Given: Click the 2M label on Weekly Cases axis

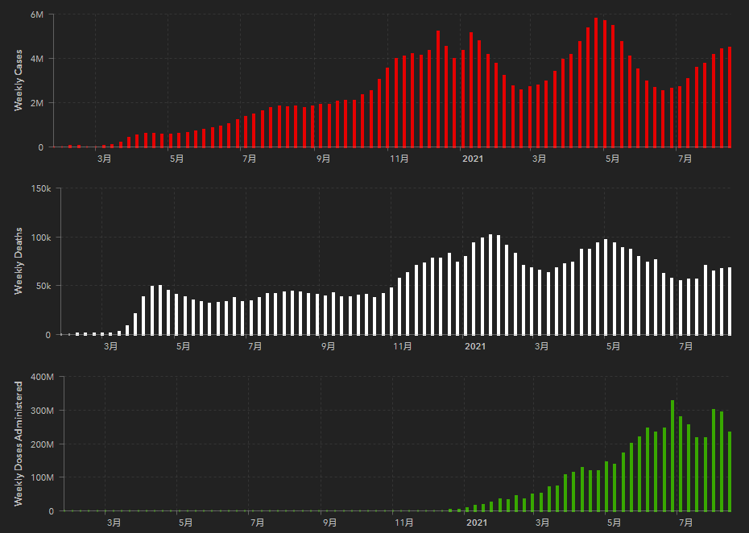Looking at the screenshot, I should click(37, 103).
